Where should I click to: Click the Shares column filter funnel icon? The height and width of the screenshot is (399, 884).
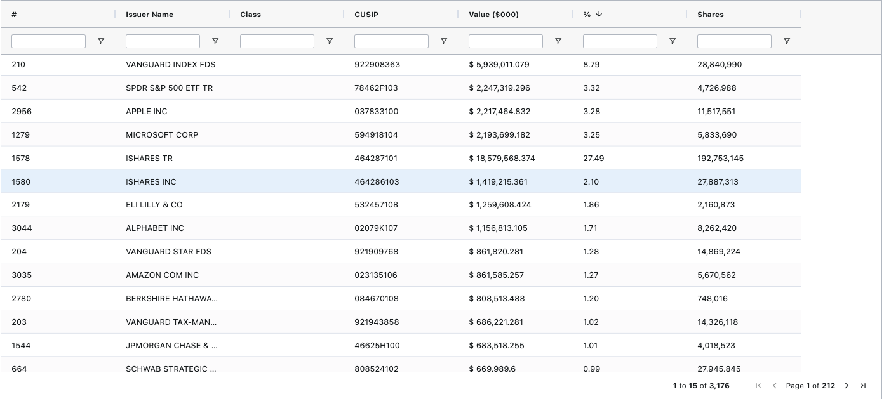coord(786,41)
